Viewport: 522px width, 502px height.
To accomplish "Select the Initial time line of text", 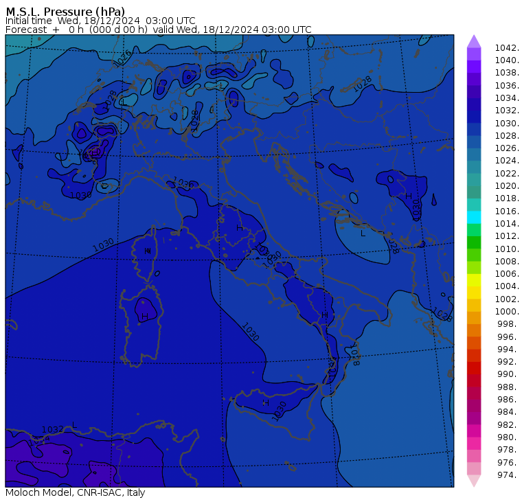I will [100, 21].
